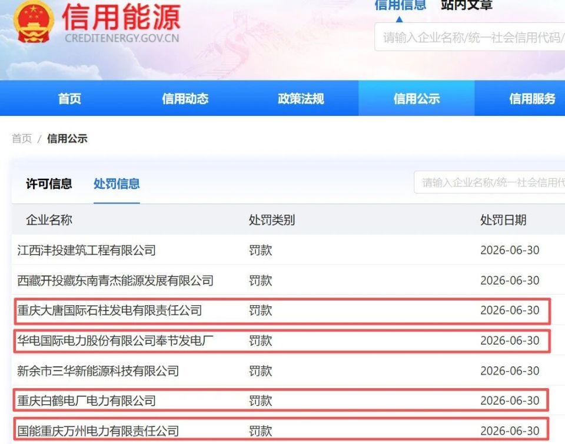Click 罚款 in the 西藏开投藏东南 row
This screenshot has height=444, width=565.
tap(261, 280)
